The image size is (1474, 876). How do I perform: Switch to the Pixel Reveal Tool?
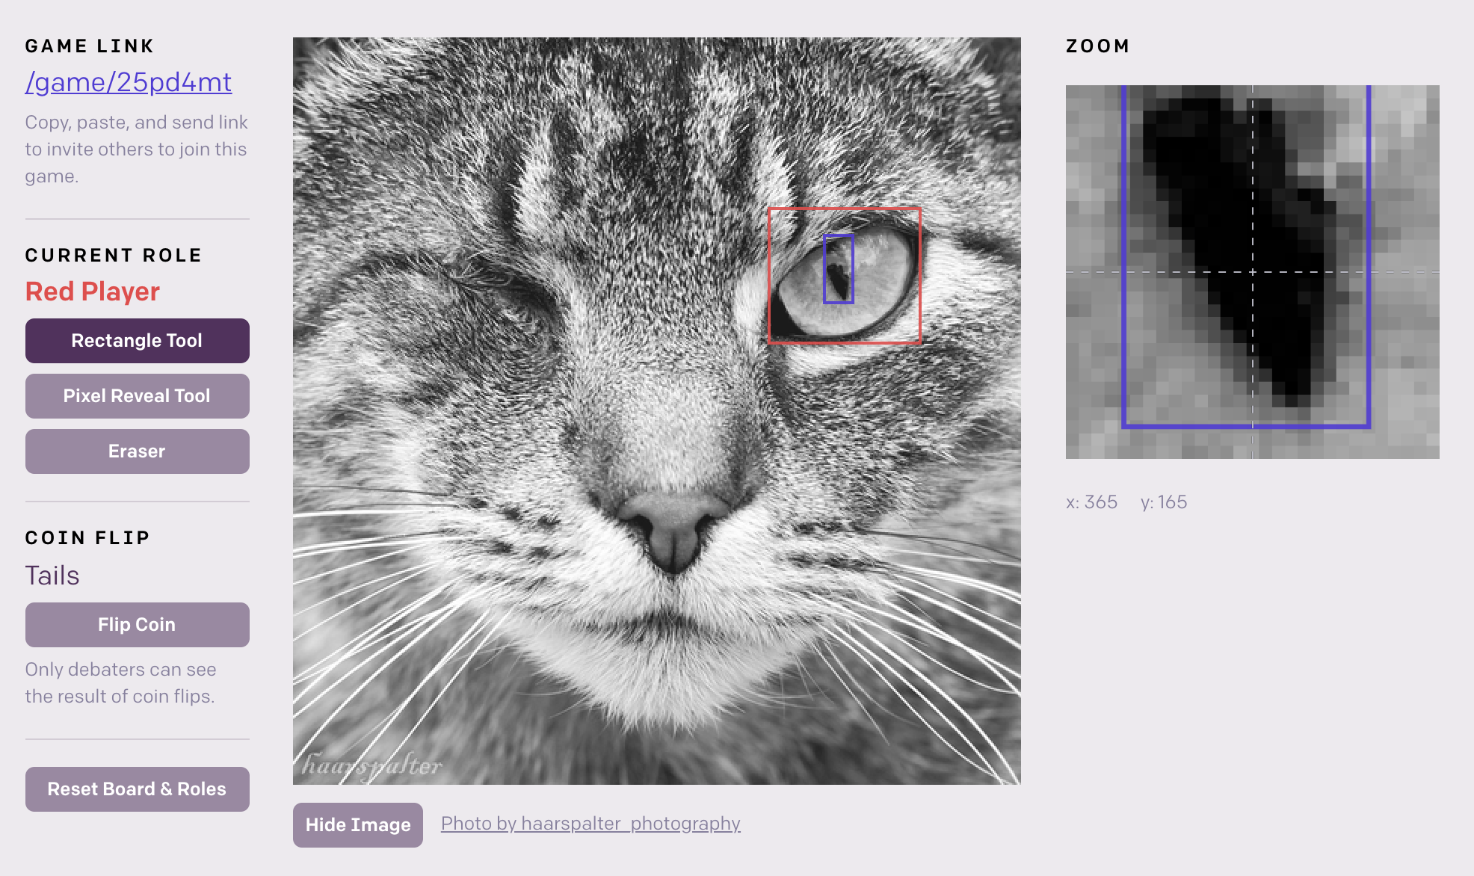(138, 396)
